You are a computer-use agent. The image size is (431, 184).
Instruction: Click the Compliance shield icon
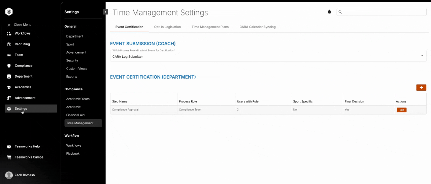[9, 66]
